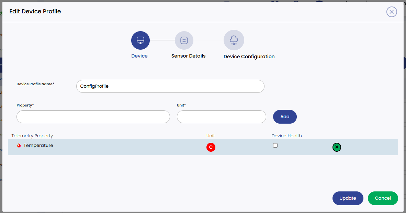Click the circled X close icon
The width and height of the screenshot is (406, 213).
point(392,12)
